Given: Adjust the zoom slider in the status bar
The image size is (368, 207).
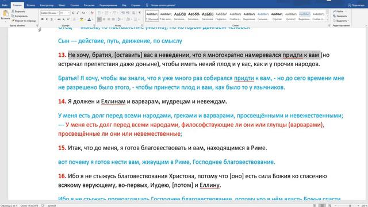Looking at the screenshot, I should click(x=350, y=206).
